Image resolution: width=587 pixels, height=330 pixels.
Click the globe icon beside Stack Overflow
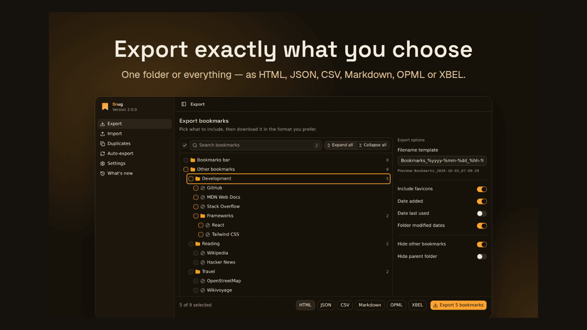click(203, 207)
